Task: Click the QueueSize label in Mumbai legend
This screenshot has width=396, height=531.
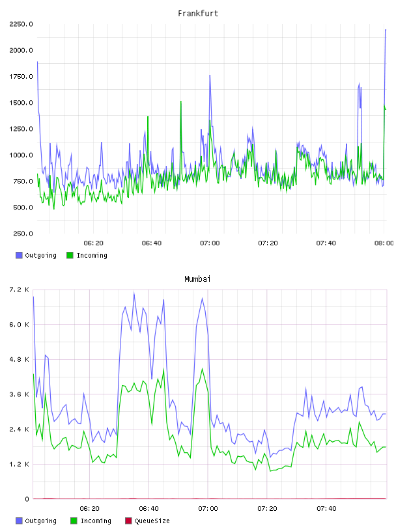Action: point(152,521)
